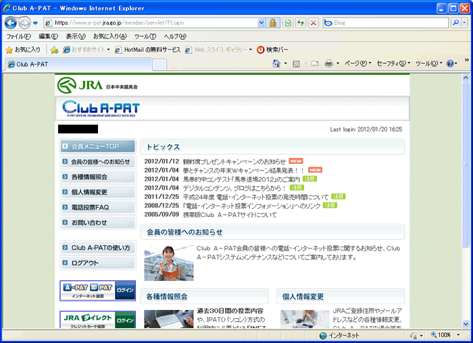Open the Print dropdown arrow
The width and height of the screenshot is (473, 343).
[x=338, y=63]
